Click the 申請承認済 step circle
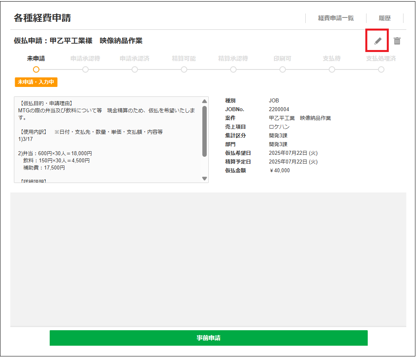 pos(135,69)
